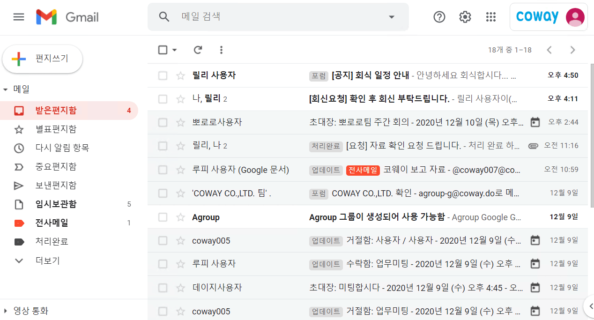Star the 루피 사용자 (Google 문서) email
Viewport: 594px width, 320px height.
click(x=180, y=170)
